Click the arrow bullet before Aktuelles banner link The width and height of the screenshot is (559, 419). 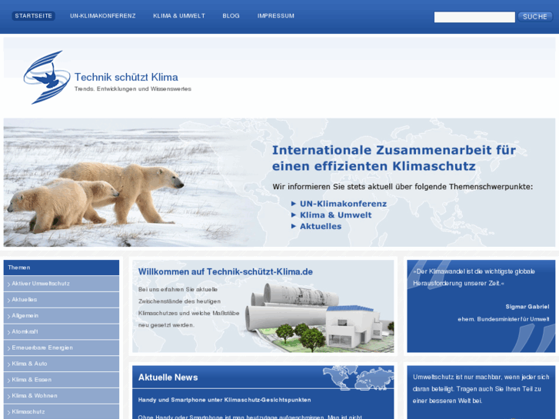(x=294, y=226)
